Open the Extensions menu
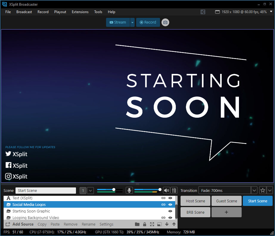Image resolution: width=275 pixels, height=236 pixels. tap(80, 12)
